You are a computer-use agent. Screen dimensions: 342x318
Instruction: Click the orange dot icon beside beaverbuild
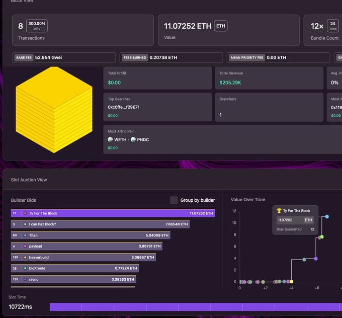(25, 257)
